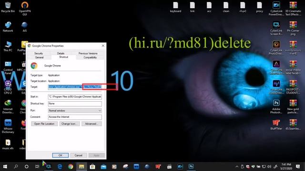
Task: Open volume control in system tray
Action: (269, 167)
